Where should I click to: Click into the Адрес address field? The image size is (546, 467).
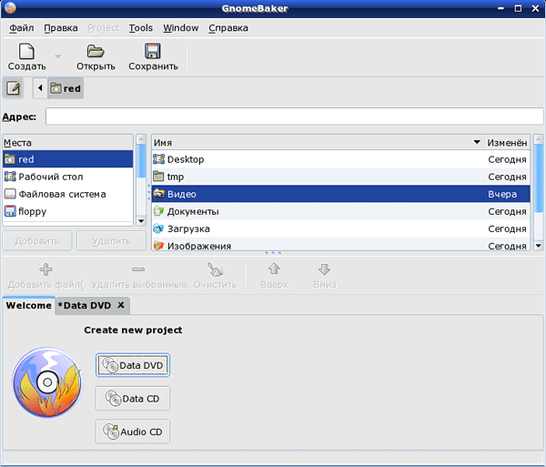[x=294, y=117]
